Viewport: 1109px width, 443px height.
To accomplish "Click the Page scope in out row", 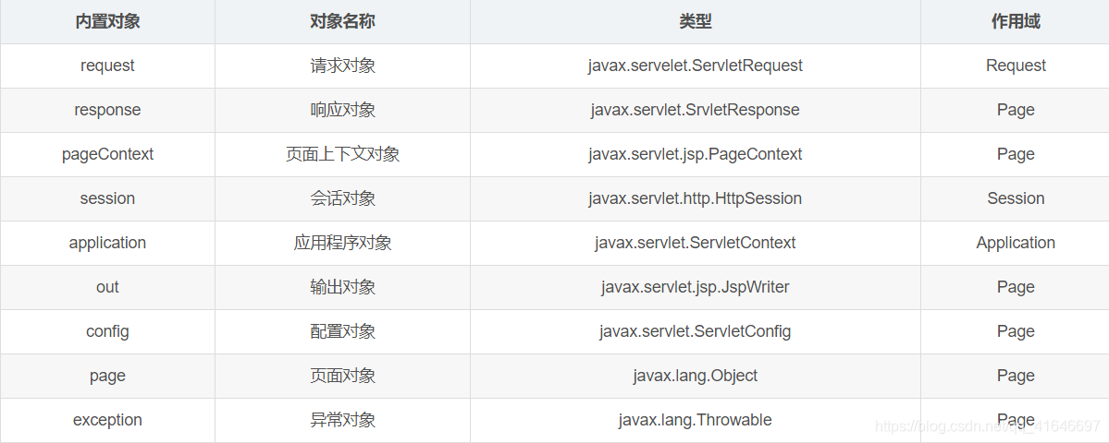I will 1015,287.
